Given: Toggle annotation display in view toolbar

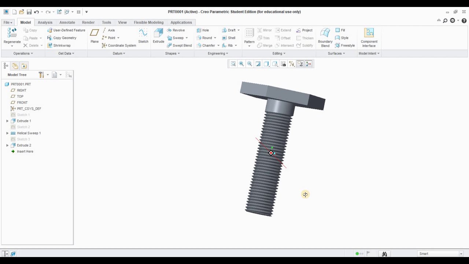Looking at the screenshot, I should [300, 64].
